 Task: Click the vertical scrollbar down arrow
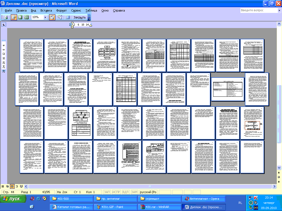279,168
